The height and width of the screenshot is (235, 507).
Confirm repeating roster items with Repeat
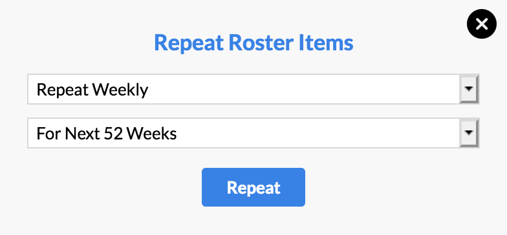253,187
